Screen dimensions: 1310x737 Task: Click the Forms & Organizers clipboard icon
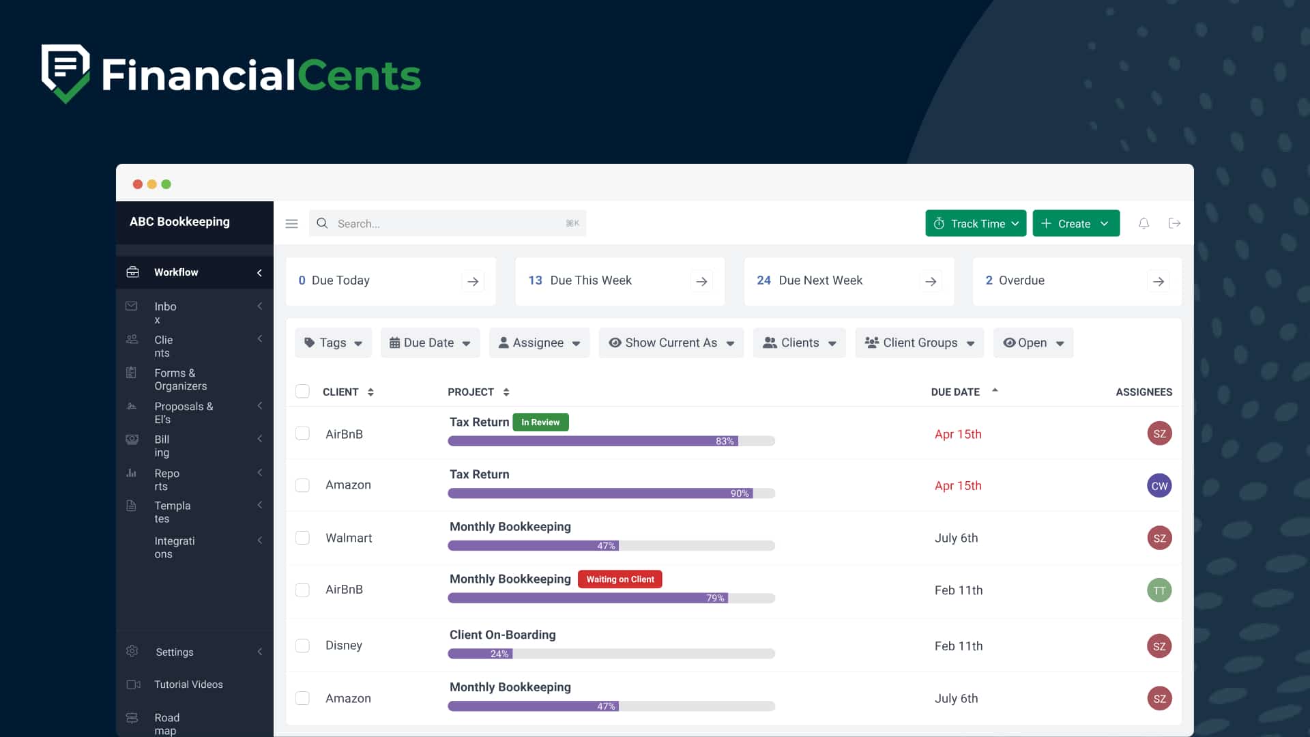click(x=131, y=373)
